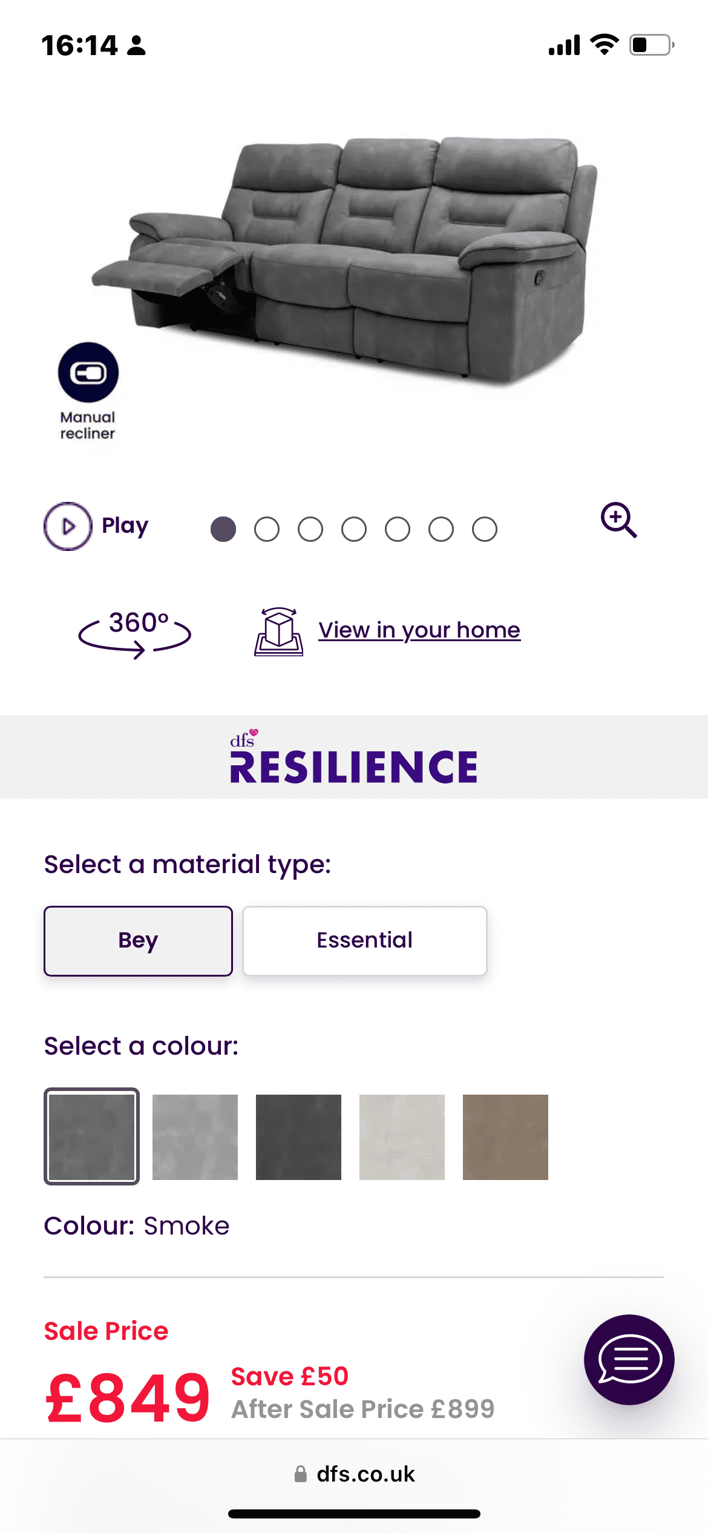Screen dimensions: 708x1533
Task: Pick the light grey colour swatch
Action: 195,1137
